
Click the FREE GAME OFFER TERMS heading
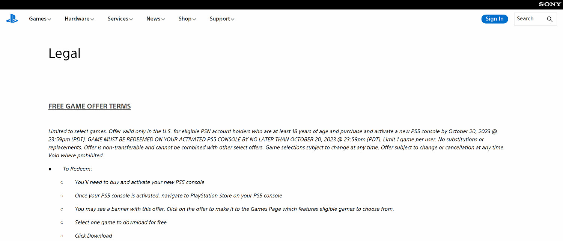pyautogui.click(x=89, y=106)
